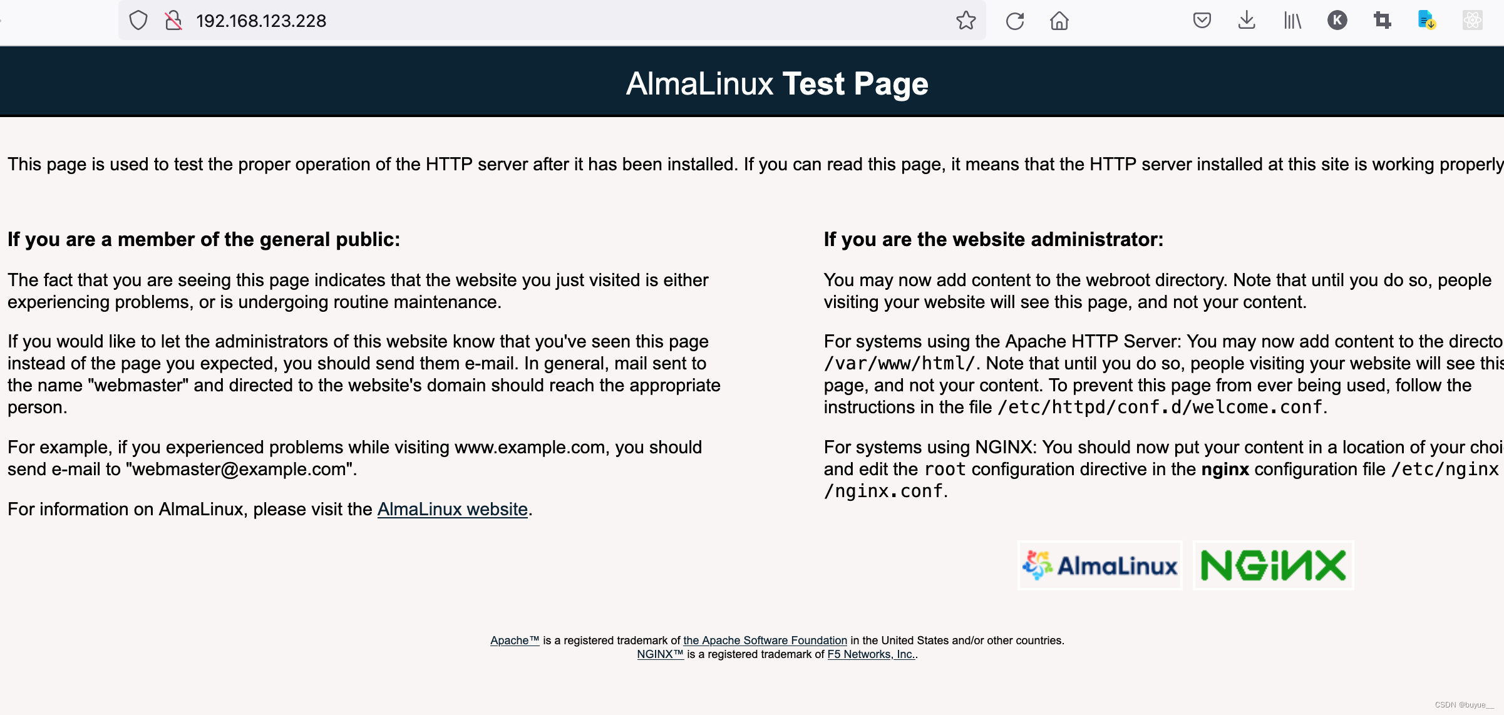The height and width of the screenshot is (715, 1504).
Task: Open the Apache Software Foundation link
Action: pyautogui.click(x=765, y=640)
